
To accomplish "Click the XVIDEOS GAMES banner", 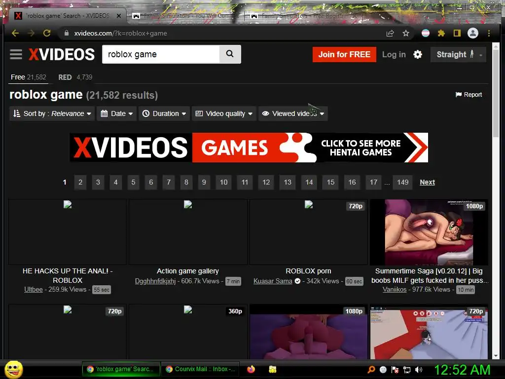I will tap(249, 148).
